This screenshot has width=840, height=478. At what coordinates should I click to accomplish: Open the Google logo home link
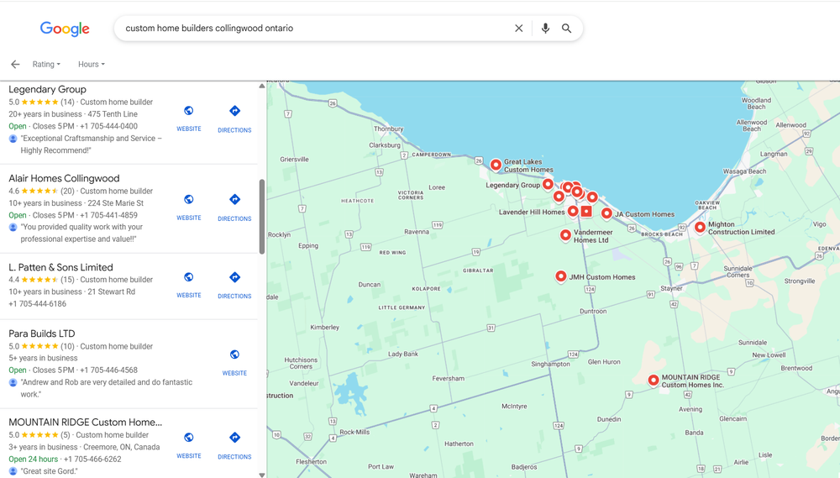[x=65, y=29]
